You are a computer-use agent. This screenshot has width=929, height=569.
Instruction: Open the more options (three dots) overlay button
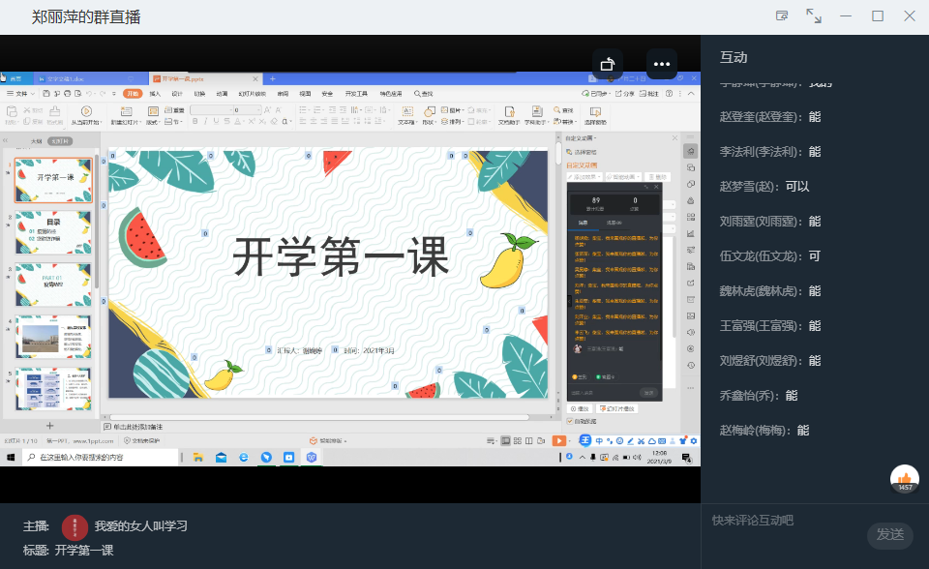pos(662,64)
